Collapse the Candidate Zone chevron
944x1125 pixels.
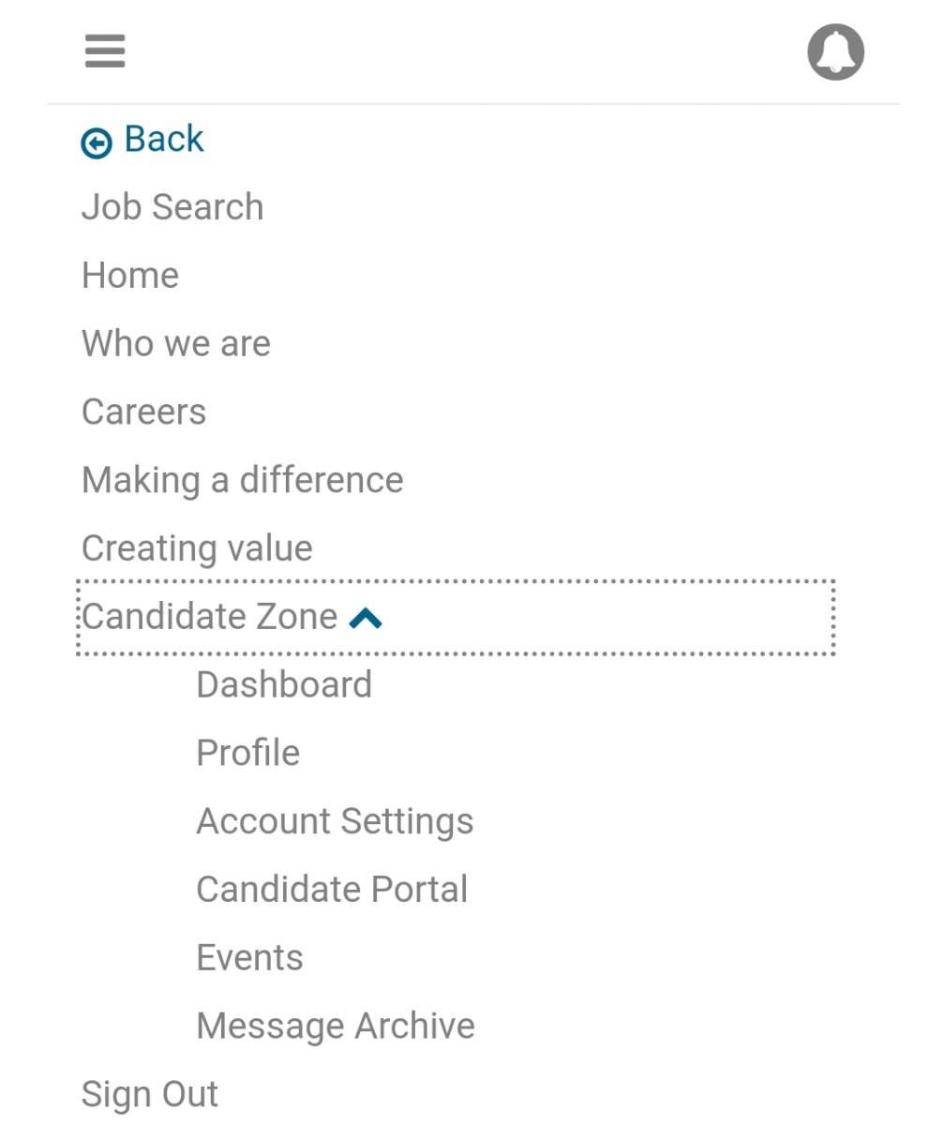(366, 618)
